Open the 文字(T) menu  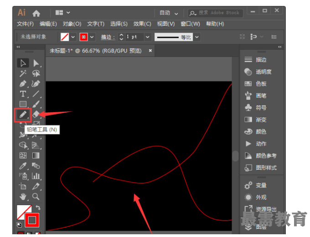point(96,24)
